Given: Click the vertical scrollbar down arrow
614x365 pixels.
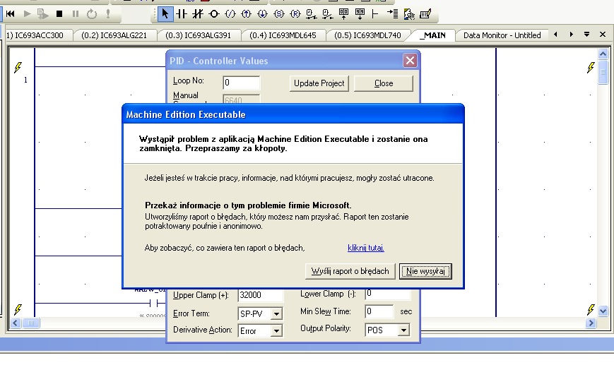Looking at the screenshot, I should [603, 311].
